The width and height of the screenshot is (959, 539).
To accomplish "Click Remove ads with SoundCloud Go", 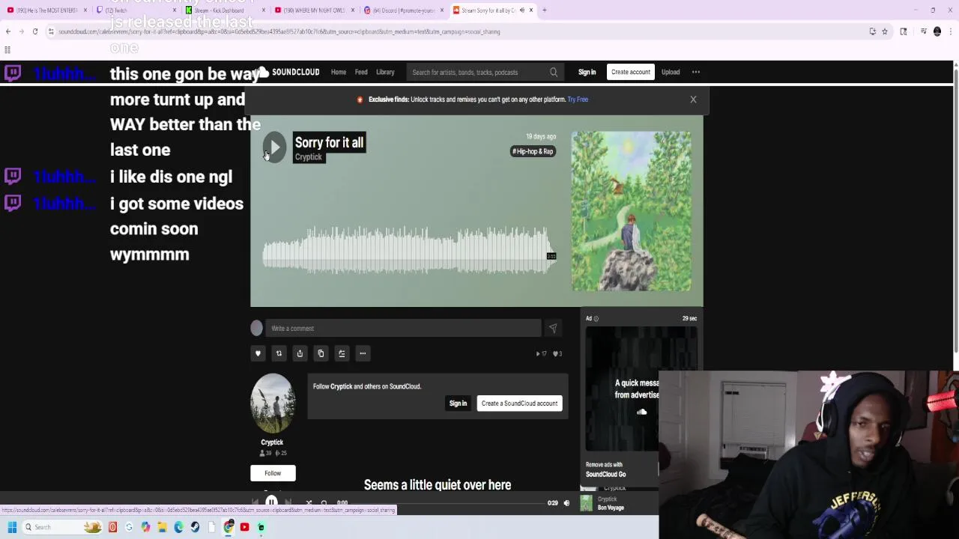I will [x=605, y=470].
